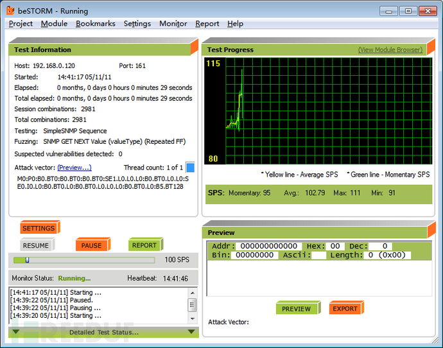Click the green PREVIEW button
The image size is (443, 348).
(x=298, y=308)
